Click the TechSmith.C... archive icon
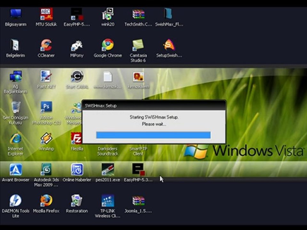The image size is (307, 230). (x=138, y=14)
